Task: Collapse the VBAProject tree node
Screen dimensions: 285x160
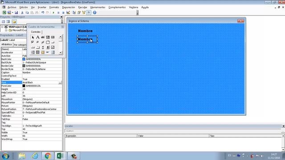Action: pos(2,27)
